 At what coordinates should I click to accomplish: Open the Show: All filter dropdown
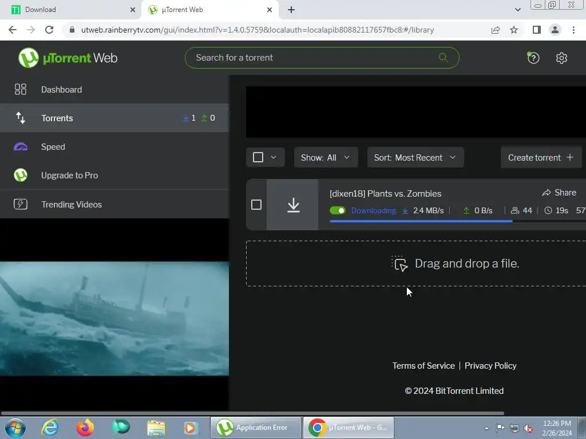(326, 157)
